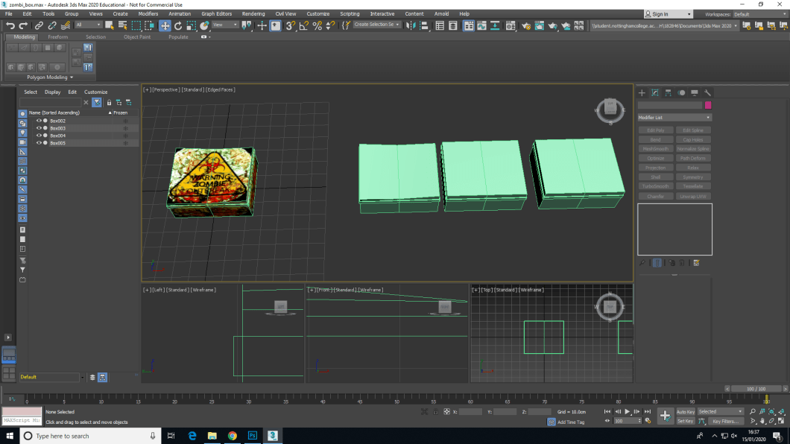The image size is (790, 444).
Task: Open Key Filters dialog button
Action: [x=725, y=421]
